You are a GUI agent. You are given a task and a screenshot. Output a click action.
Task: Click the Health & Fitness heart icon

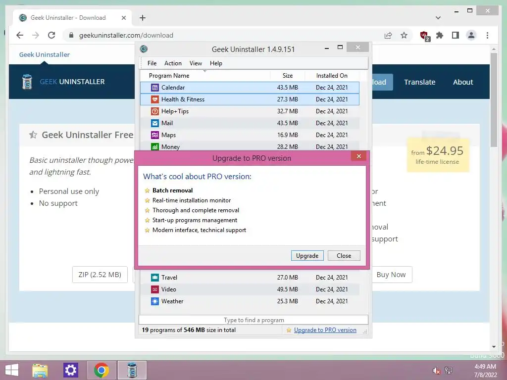(x=155, y=99)
